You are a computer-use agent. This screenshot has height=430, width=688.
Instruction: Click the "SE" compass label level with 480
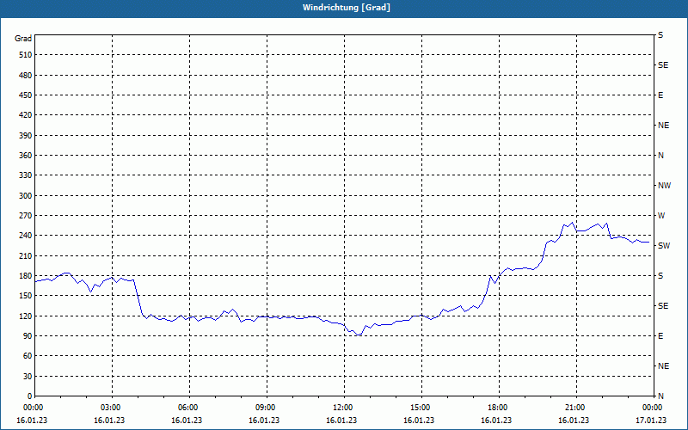[663, 65]
